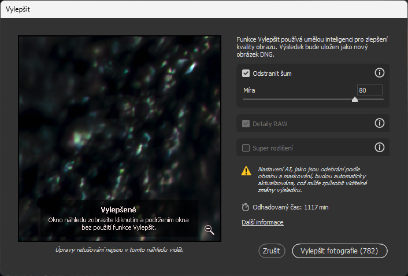Toggle the Detaily RAW checkbox
The height and width of the screenshot is (276, 408).
pos(246,124)
